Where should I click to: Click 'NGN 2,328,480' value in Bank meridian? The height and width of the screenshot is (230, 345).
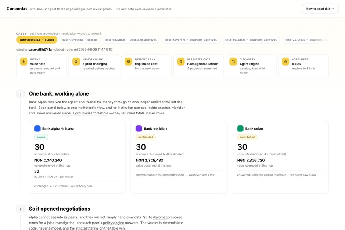click(x=149, y=161)
